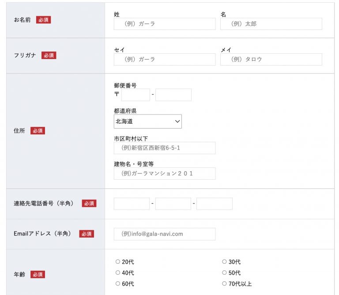Pick the 60代 age radio button
339x295 pixels.
pyautogui.click(x=118, y=284)
